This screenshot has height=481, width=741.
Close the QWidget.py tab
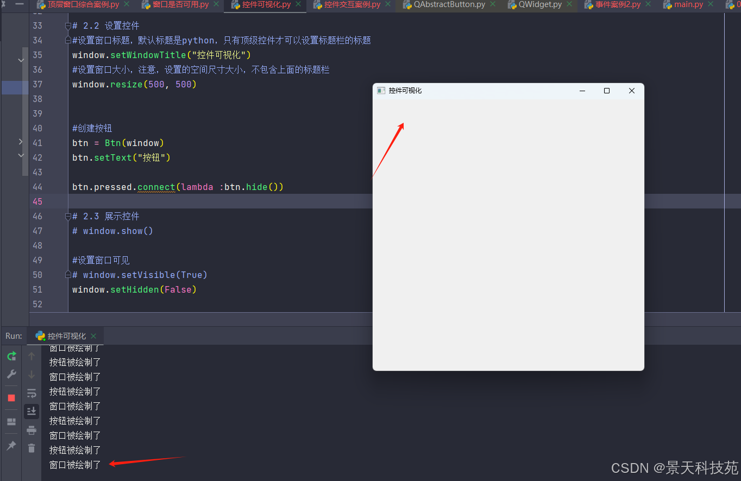coord(570,4)
